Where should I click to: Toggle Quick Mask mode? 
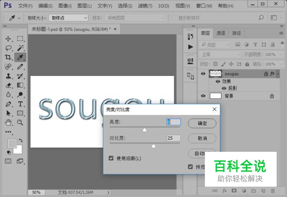click(8, 161)
